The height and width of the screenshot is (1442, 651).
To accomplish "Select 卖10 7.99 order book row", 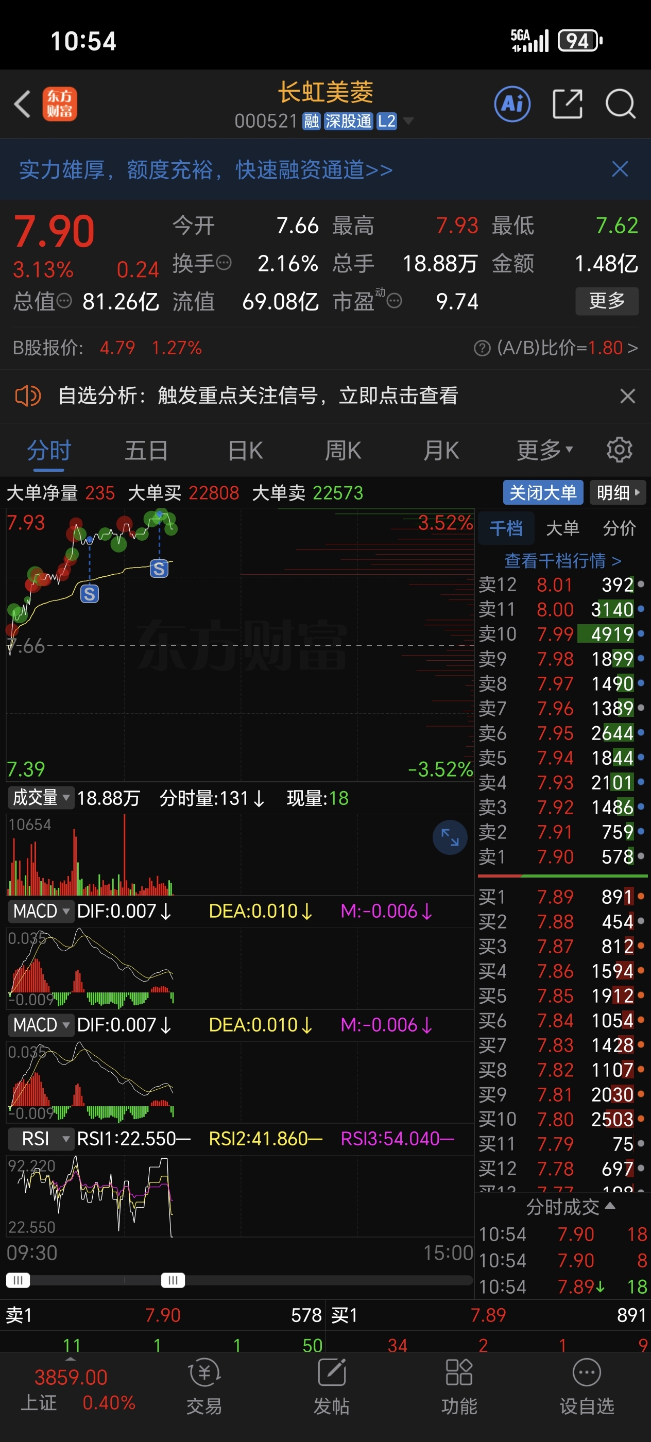I will 562,633.
